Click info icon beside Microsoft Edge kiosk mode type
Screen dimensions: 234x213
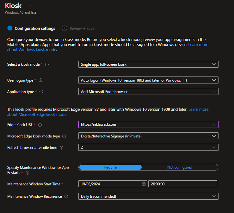click(x=64, y=136)
